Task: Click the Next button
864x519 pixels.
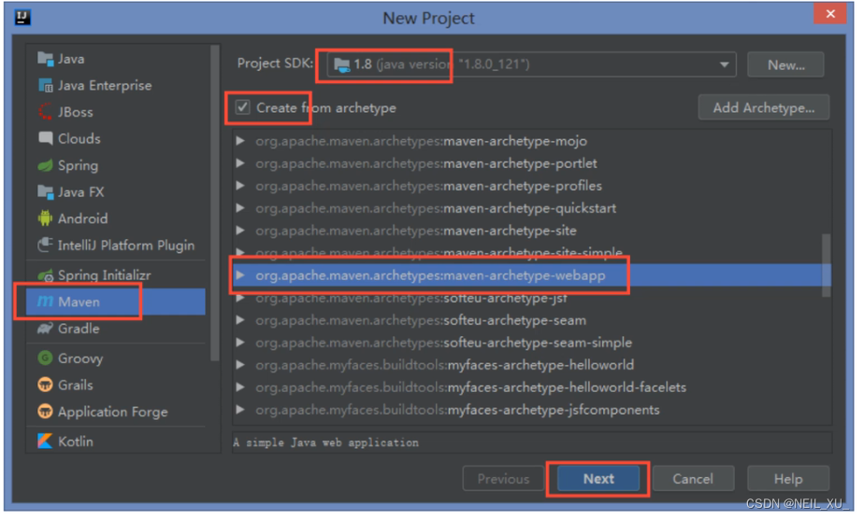Action: [598, 479]
